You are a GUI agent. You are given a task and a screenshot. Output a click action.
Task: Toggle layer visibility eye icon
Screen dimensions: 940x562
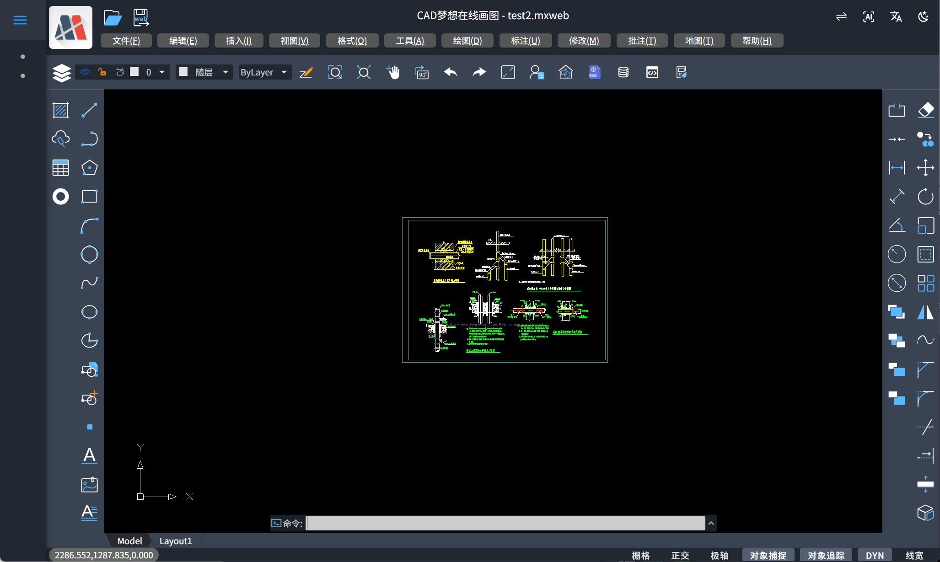point(85,72)
